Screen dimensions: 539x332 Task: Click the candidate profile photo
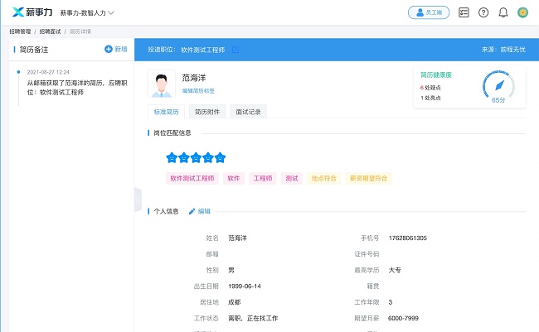pyautogui.click(x=162, y=84)
